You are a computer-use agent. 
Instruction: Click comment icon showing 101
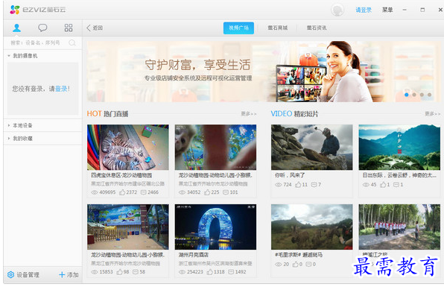coord(226,192)
